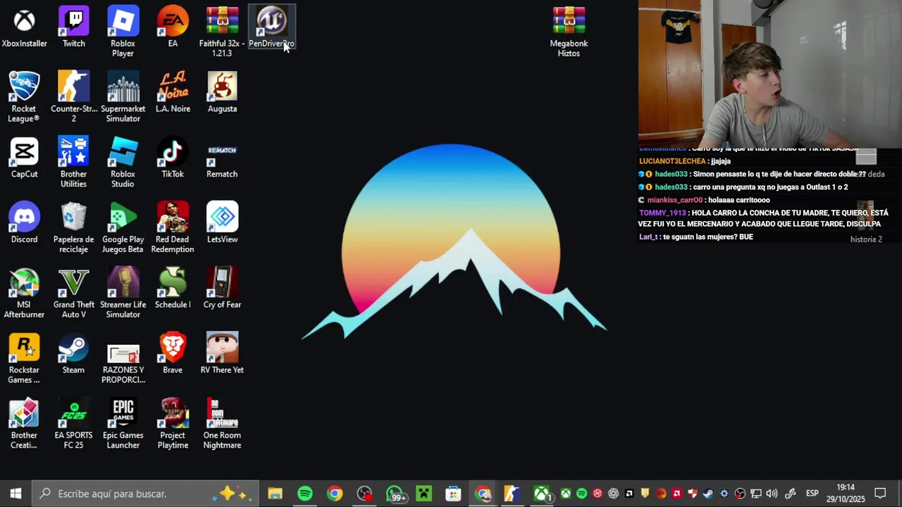Open CapCut from desktop
902x507 pixels.
pyautogui.click(x=24, y=158)
